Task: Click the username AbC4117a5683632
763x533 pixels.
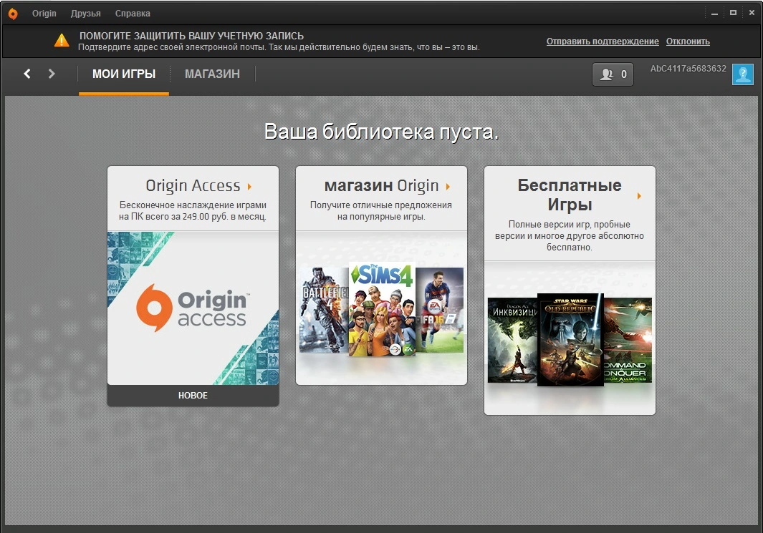Action: coord(688,69)
